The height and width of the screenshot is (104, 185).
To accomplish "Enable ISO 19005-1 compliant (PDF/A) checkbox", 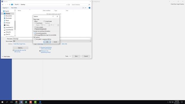I will (35, 39).
